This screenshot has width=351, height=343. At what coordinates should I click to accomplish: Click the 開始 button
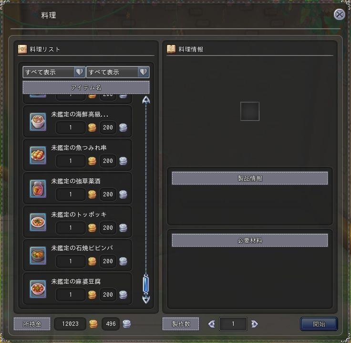pos(319,324)
